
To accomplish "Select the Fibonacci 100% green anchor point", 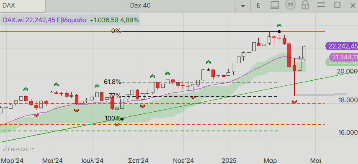I will pyautogui.click(x=117, y=119).
